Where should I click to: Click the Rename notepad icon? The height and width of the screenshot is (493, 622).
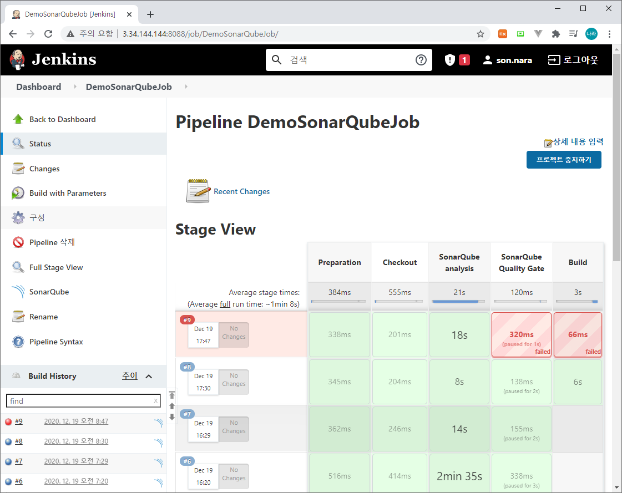click(18, 317)
